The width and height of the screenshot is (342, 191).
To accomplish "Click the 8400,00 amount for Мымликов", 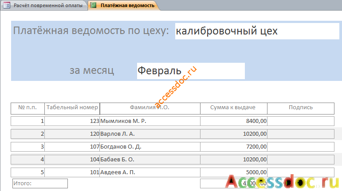I will point(234,121).
